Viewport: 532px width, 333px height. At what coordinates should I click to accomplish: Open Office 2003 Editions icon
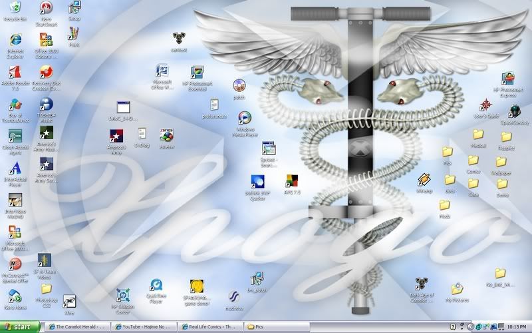point(46,40)
